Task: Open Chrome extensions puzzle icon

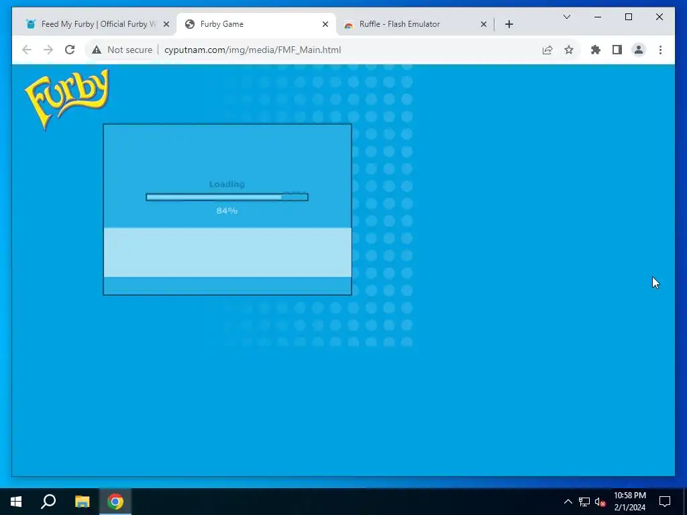Action: (596, 50)
